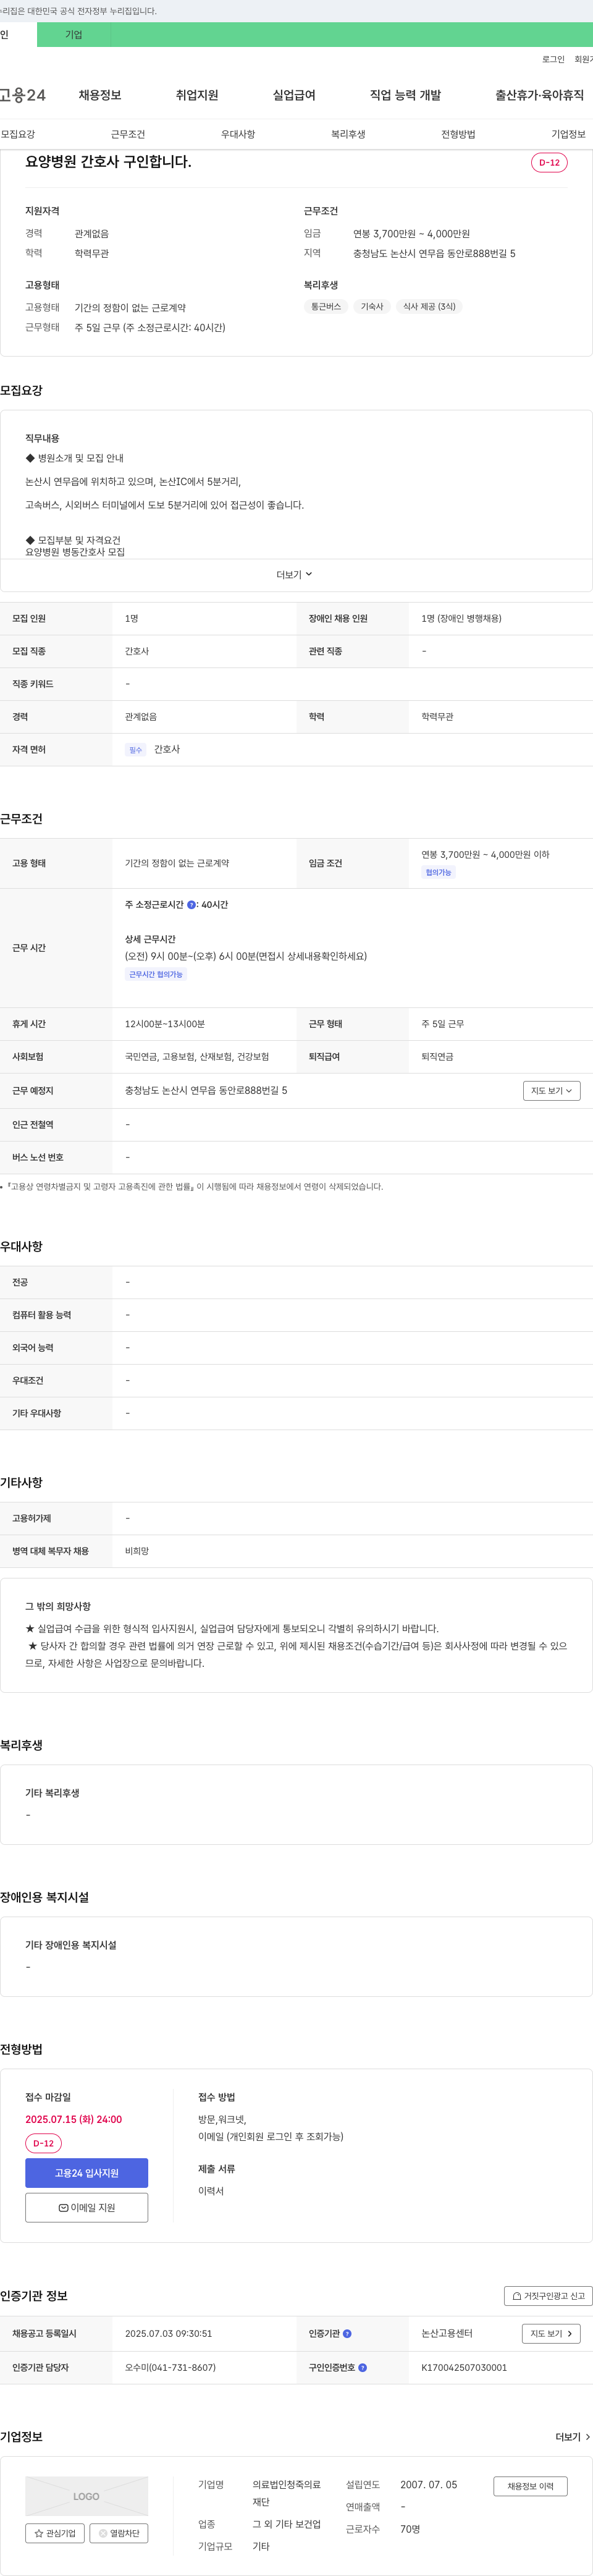Image resolution: width=593 pixels, height=2576 pixels.
Task: Click the 근무시간 협의가능 tag
Action: [x=156, y=975]
